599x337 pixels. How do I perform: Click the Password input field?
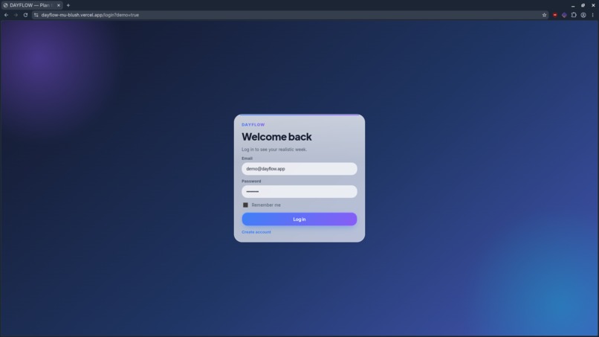point(299,192)
